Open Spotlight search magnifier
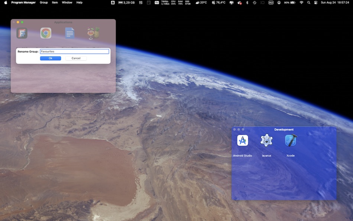353x221 pixels. click(x=309, y=3)
